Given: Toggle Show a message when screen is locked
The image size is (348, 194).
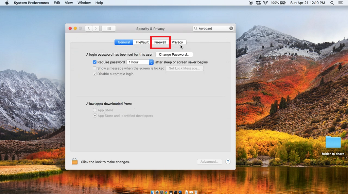Looking at the screenshot, I should 94,68.
